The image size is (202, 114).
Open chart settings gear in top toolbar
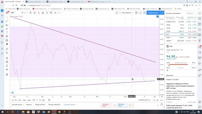click(136, 13)
